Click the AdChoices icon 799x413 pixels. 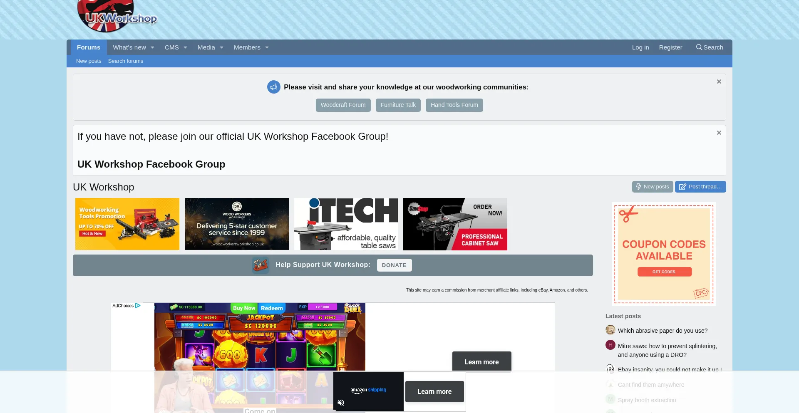[138, 306]
